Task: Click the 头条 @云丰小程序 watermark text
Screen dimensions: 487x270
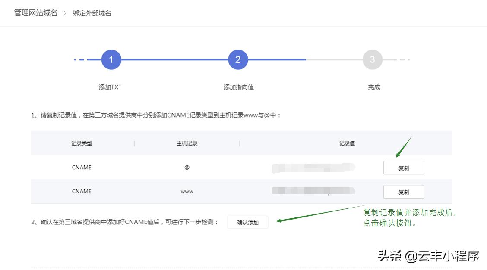Action: coord(429,255)
